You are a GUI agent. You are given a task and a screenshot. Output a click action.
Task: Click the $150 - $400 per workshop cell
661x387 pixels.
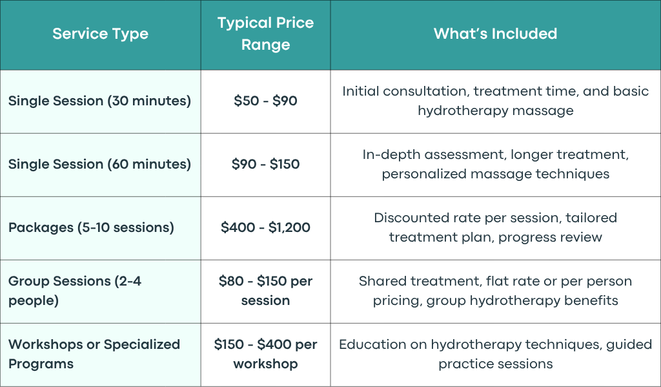(x=265, y=354)
